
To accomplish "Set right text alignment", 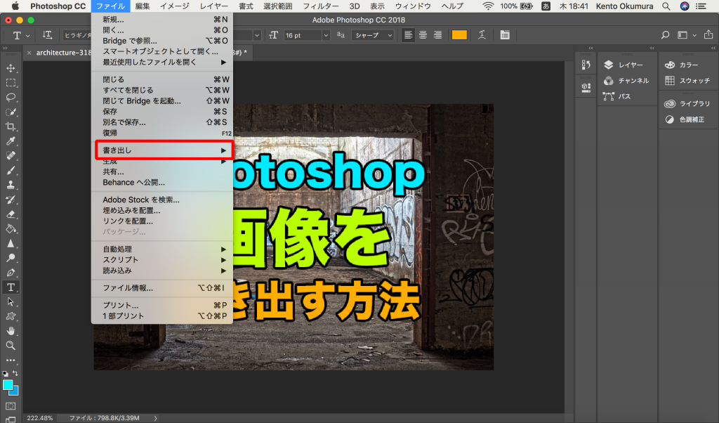I will pos(437,35).
